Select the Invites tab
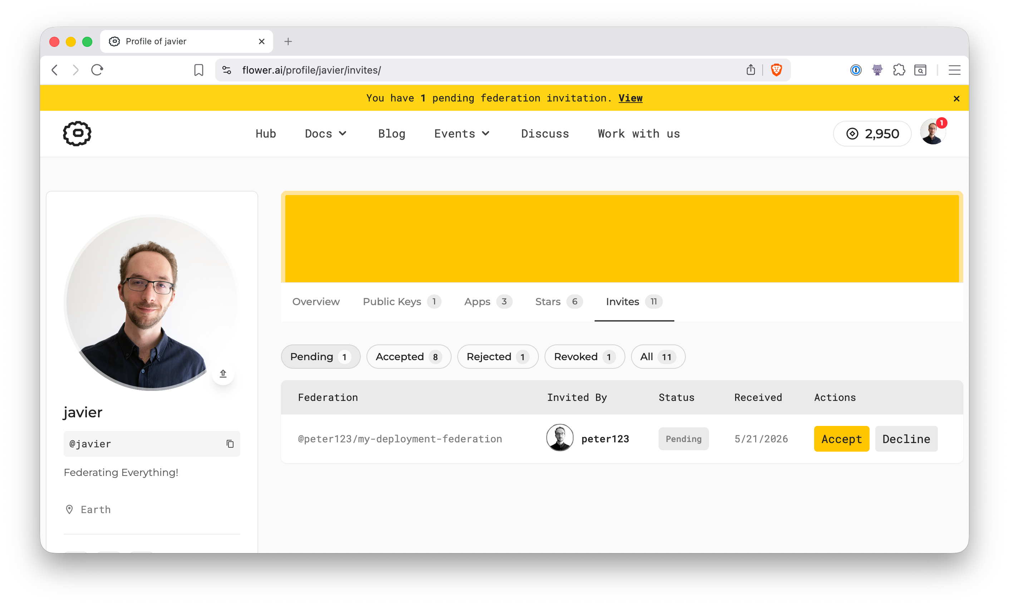The height and width of the screenshot is (606, 1009). pos(634,301)
